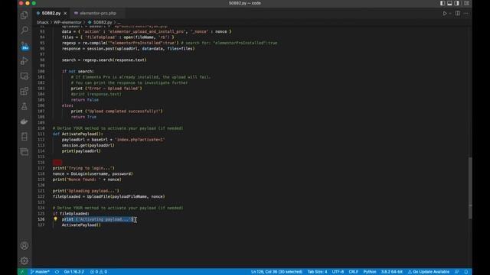Toggle the primary side bar layout icon
This screenshot has width=490, height=275.
(443, 3)
